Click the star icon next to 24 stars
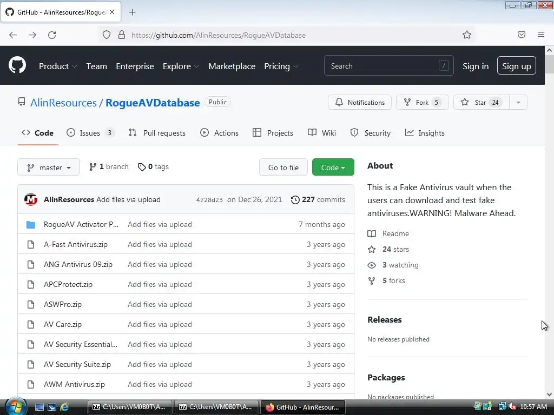 (372, 250)
